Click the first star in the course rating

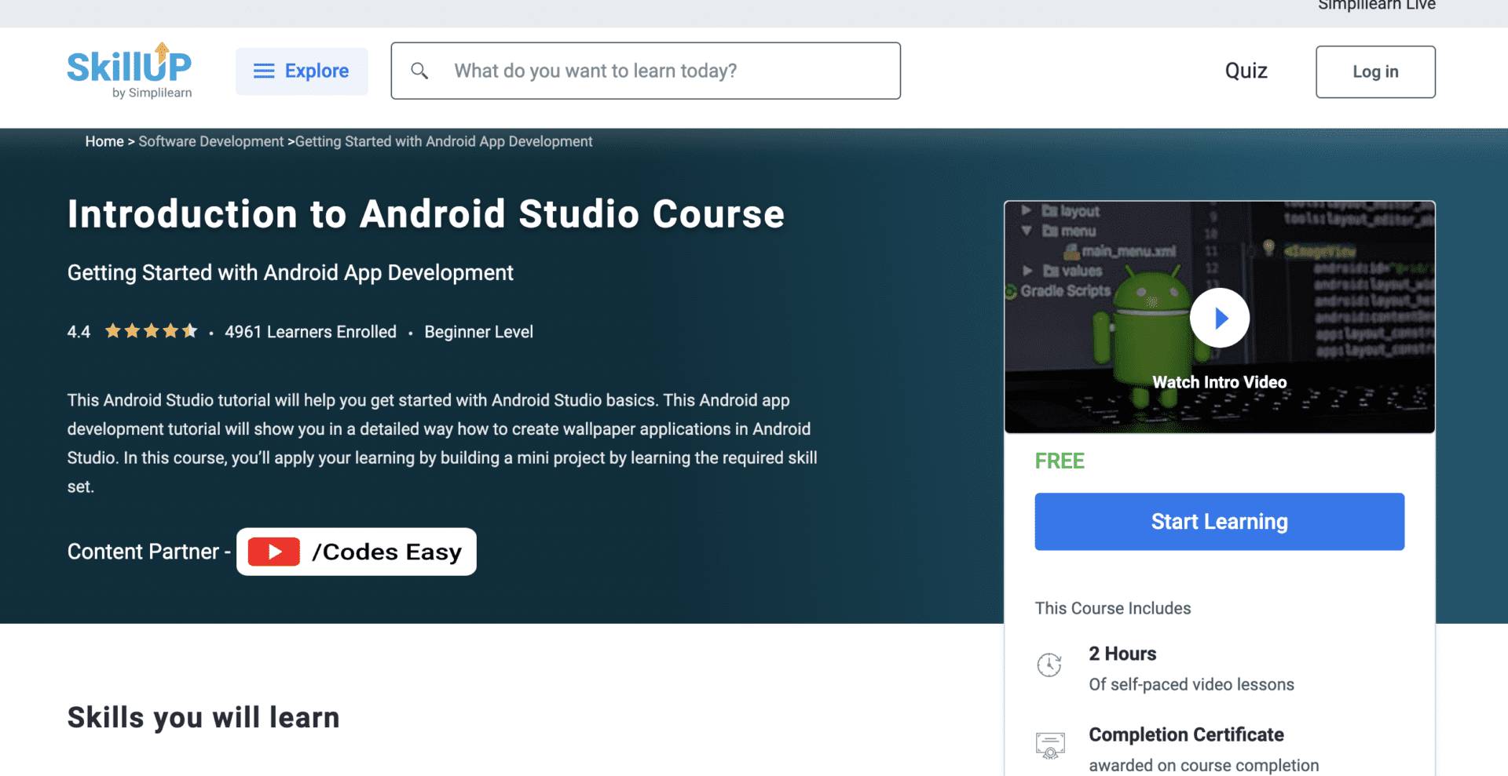coord(112,330)
